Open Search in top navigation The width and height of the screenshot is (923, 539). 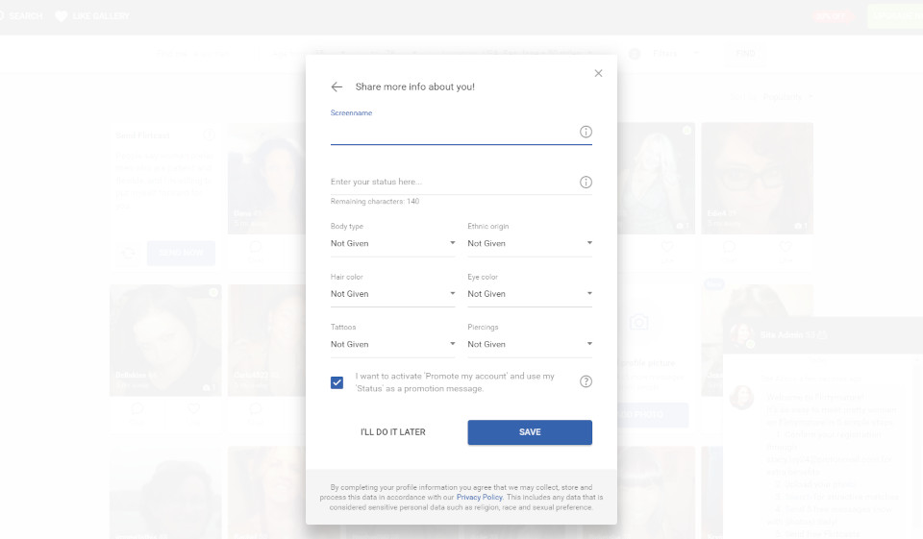click(x=25, y=16)
